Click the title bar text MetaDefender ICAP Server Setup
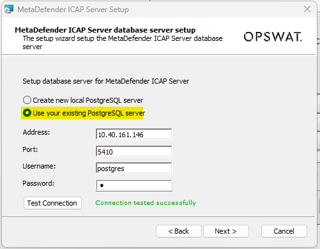Image resolution: width=320 pixels, height=249 pixels. 73,10
